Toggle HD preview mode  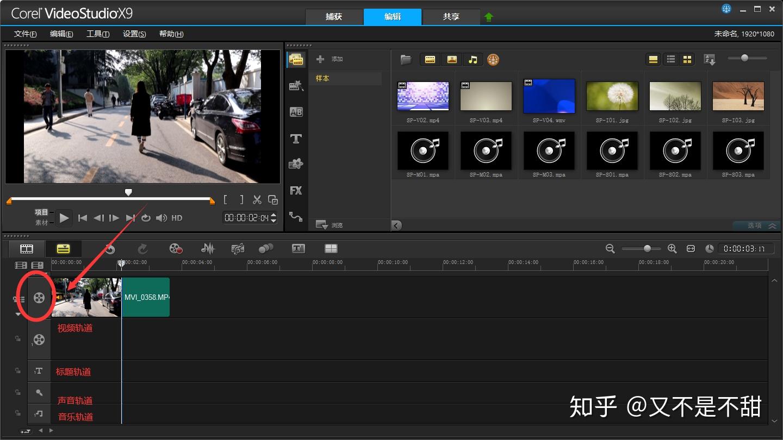[177, 218]
